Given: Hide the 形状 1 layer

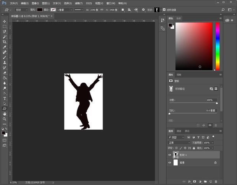Looking at the screenshot, I should coord(170,155).
